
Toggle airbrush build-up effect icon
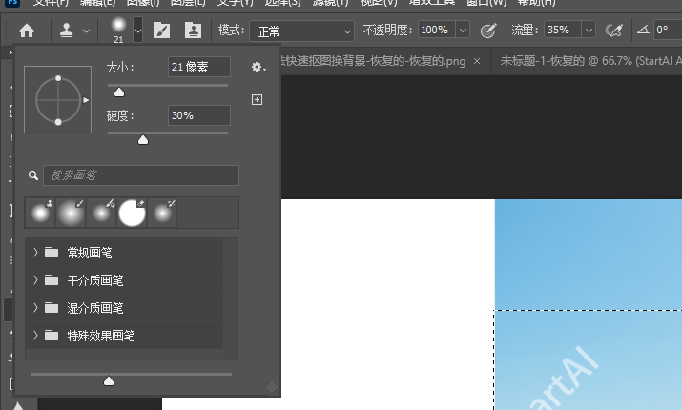tap(613, 31)
